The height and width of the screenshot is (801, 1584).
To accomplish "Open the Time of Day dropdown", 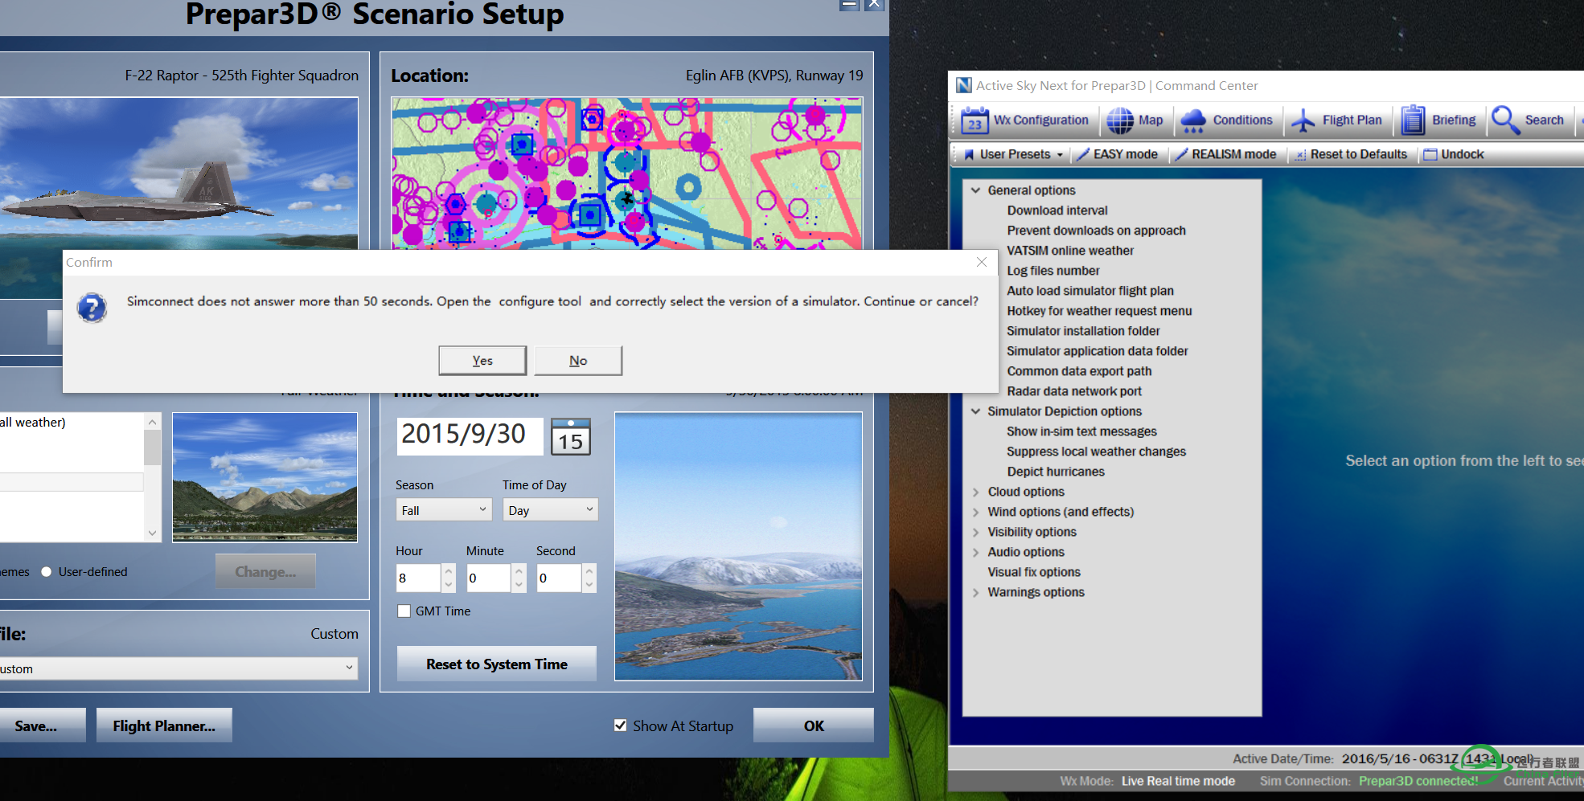I will point(551,510).
